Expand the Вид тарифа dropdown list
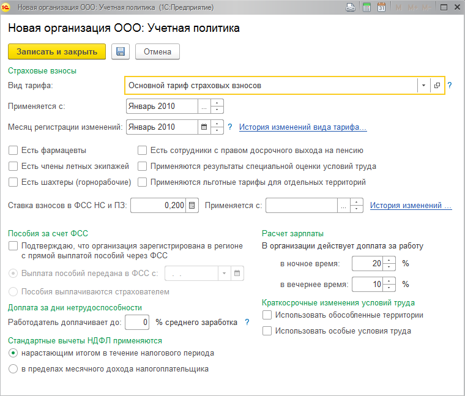 pyautogui.click(x=423, y=86)
